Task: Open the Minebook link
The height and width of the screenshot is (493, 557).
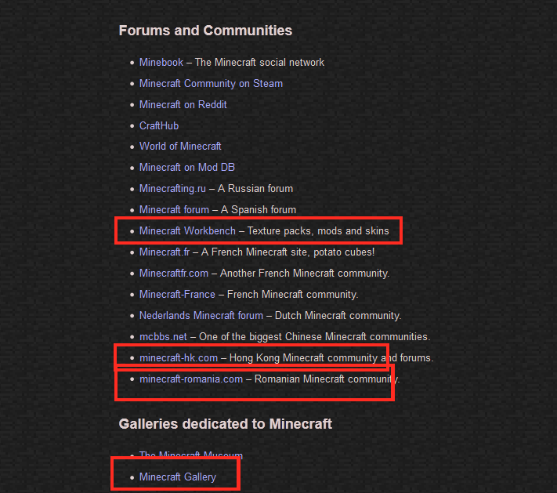Action: pyautogui.click(x=161, y=63)
